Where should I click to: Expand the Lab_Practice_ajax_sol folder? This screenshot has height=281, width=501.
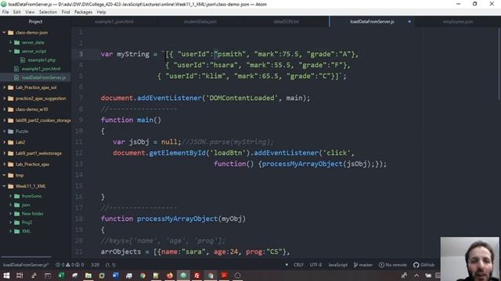pyautogui.click(x=4, y=87)
